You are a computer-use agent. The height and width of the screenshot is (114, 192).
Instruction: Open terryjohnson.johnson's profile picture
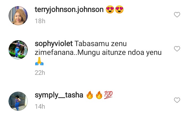(x=18, y=16)
